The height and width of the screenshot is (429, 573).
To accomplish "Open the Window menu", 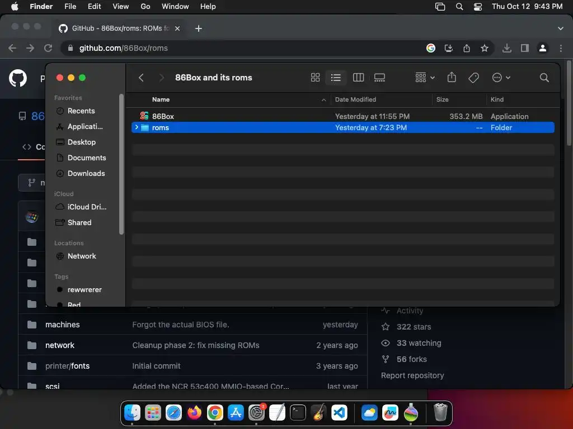I will coord(175,7).
